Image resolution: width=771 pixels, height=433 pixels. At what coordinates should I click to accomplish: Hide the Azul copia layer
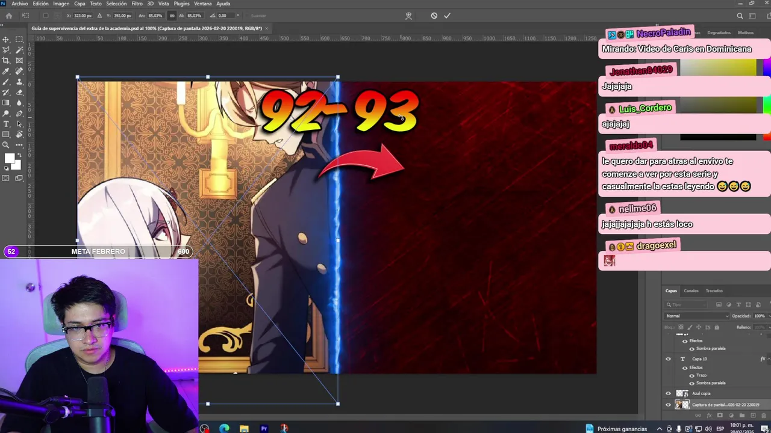point(668,393)
